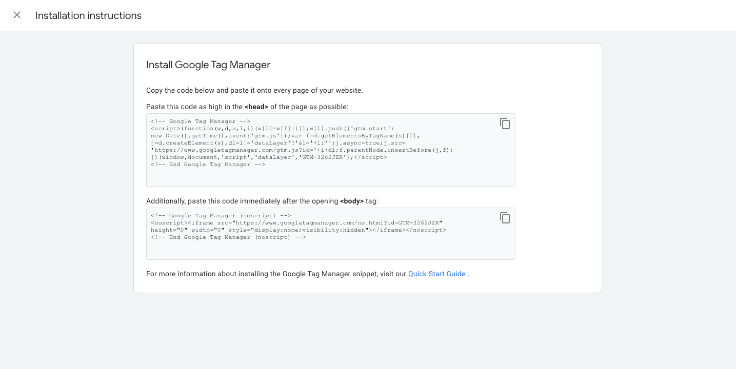The image size is (736, 369).
Task: Click the gtm.js URL code line
Action: pyautogui.click(x=302, y=150)
